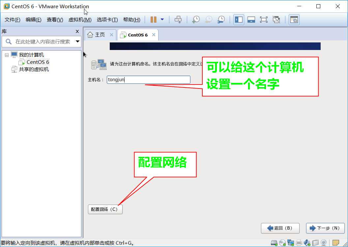Viewport: 348px width, 247px height.
Task: Click the hostname description text
Action: click(x=156, y=64)
